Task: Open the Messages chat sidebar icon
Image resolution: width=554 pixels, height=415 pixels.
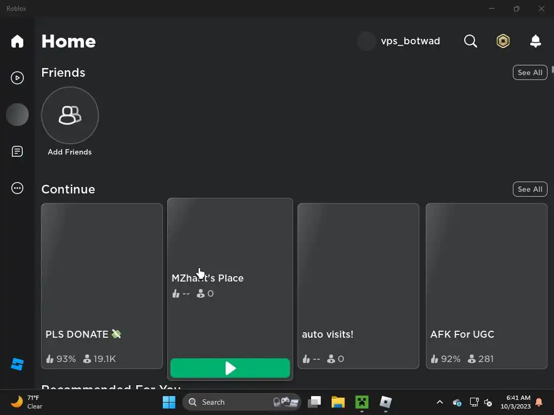Action: click(17, 151)
